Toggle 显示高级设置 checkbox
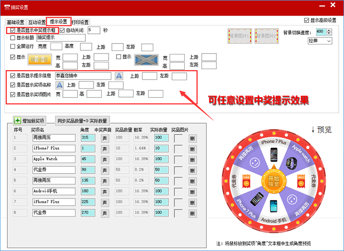The height and width of the screenshot is (251, 344). pyautogui.click(x=306, y=21)
